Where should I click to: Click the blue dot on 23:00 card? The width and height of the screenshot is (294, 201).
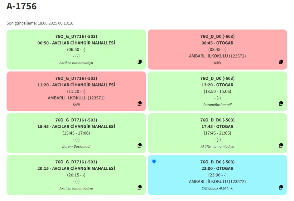(154, 161)
